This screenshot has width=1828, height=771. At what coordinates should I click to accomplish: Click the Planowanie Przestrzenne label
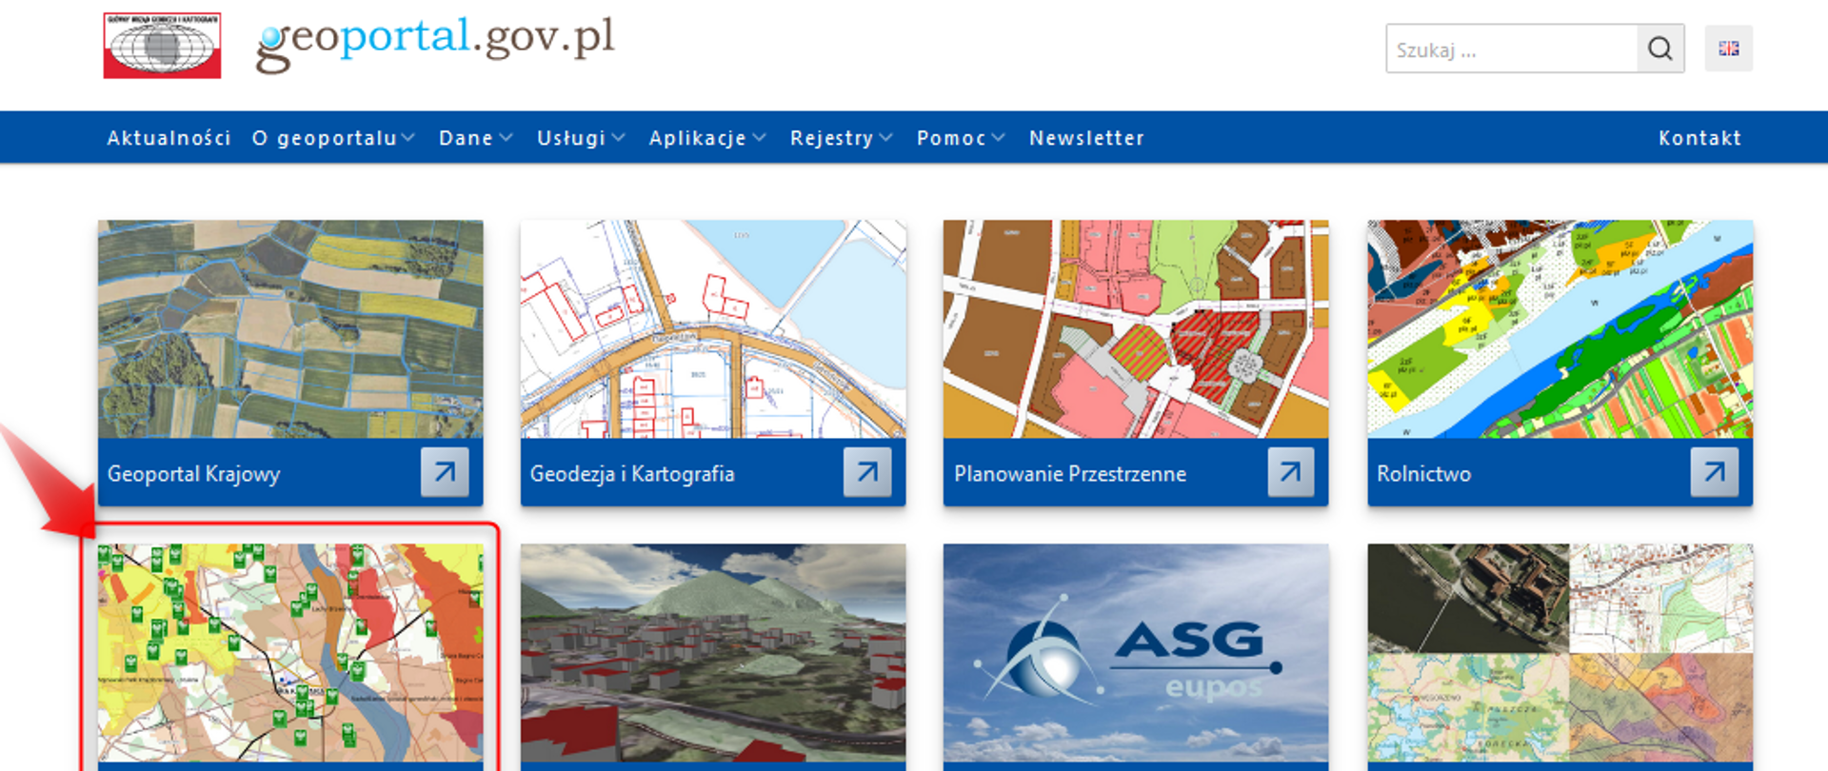pyautogui.click(x=1070, y=473)
